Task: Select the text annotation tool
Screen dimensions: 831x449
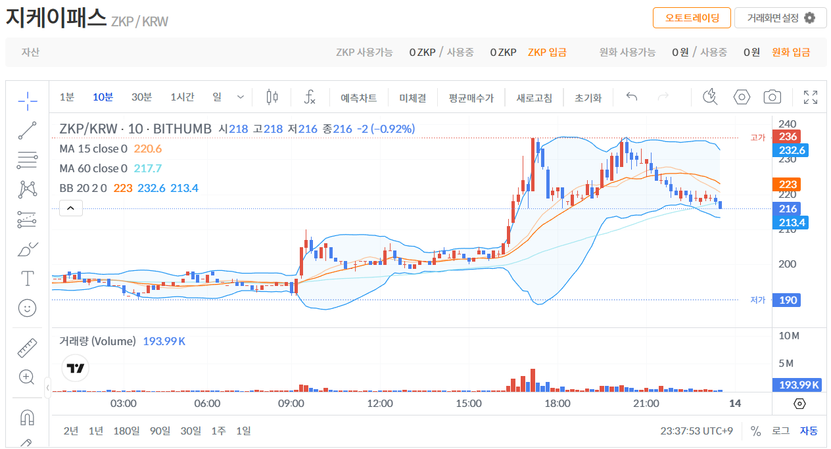Action: 27,278
